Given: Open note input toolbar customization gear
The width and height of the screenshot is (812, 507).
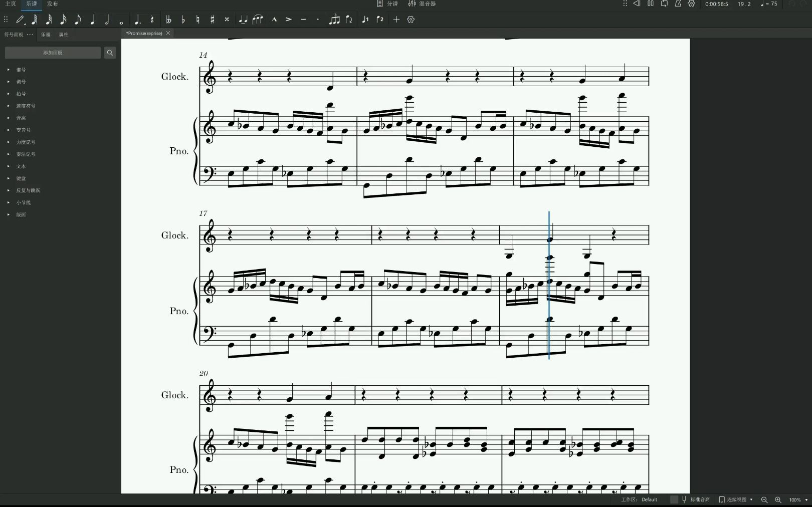Looking at the screenshot, I should [411, 20].
